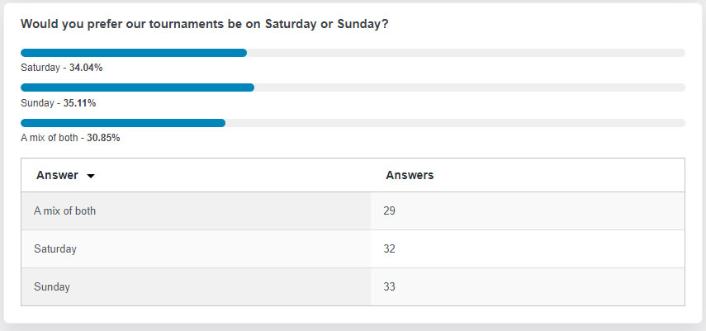Click the Saturday - 34.04% label
The height and width of the screenshot is (331, 706).
tap(62, 68)
